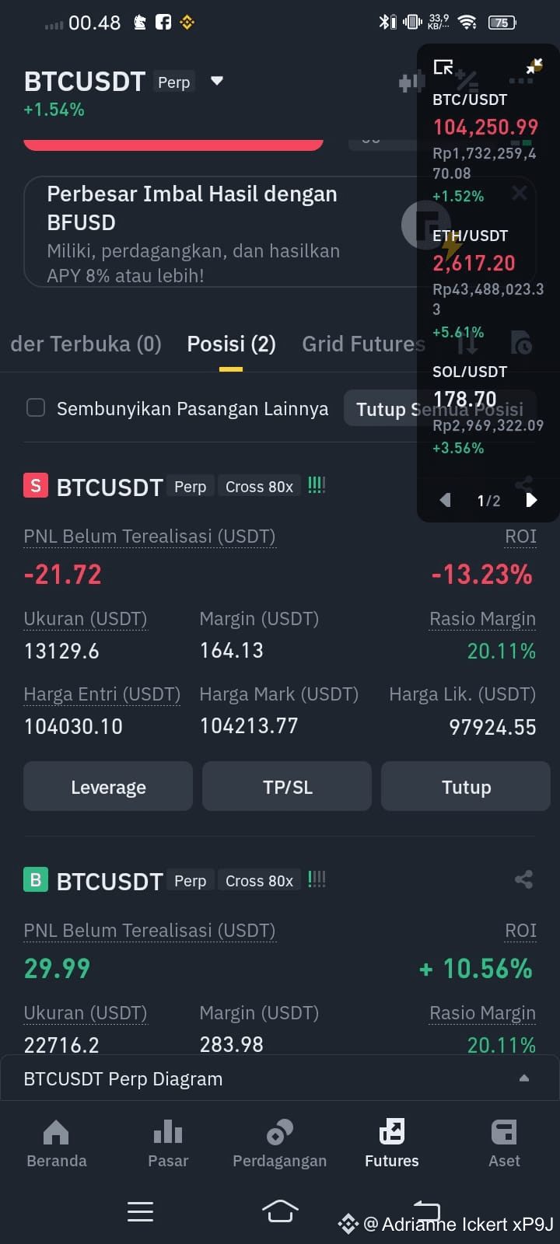Open BTCUSDT pair selector dropdown arrow

217,81
